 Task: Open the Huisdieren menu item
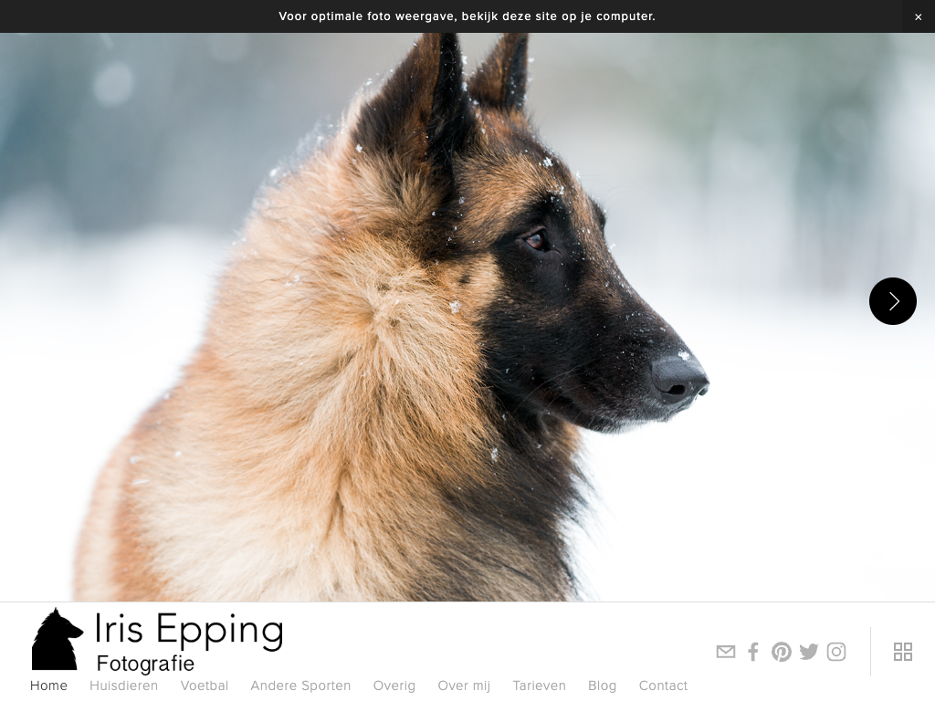pos(123,685)
